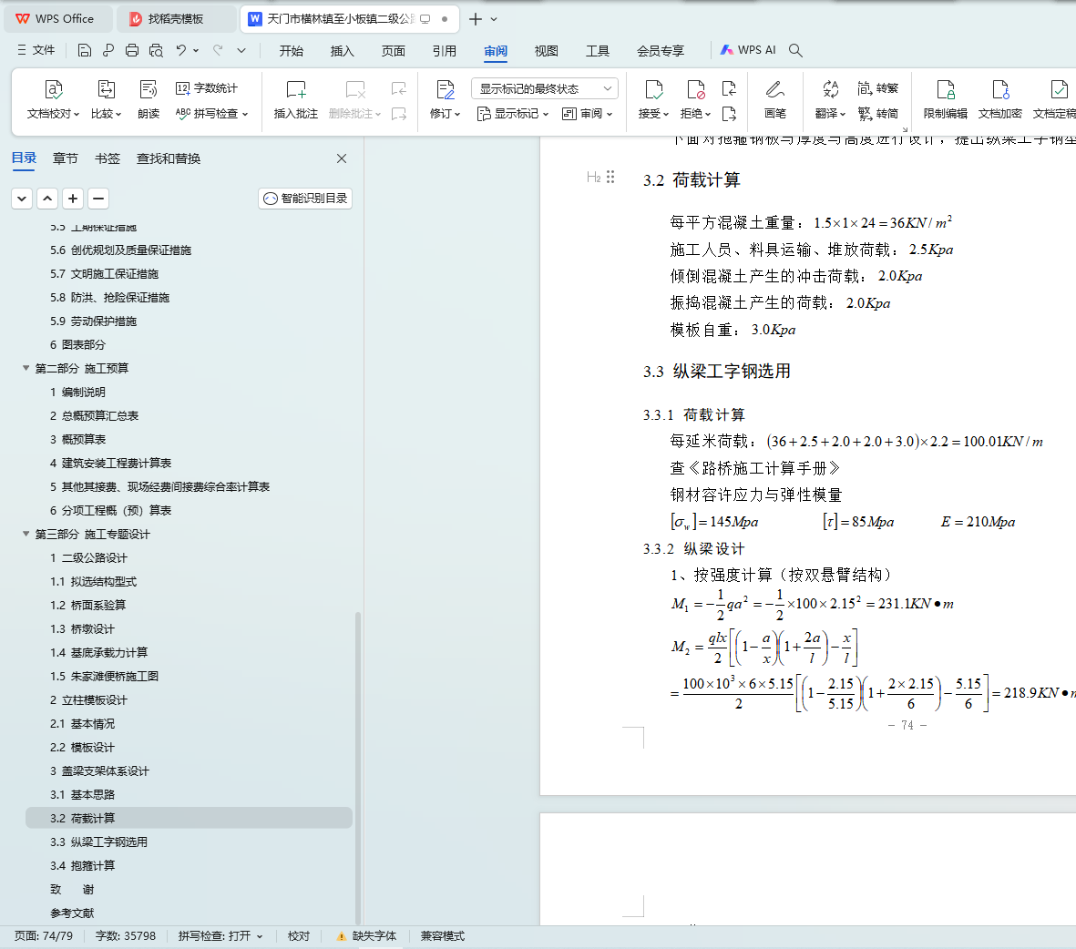Open the 查找和替换 sidebar tab
Screen dimensions: 1076x949
[169, 158]
